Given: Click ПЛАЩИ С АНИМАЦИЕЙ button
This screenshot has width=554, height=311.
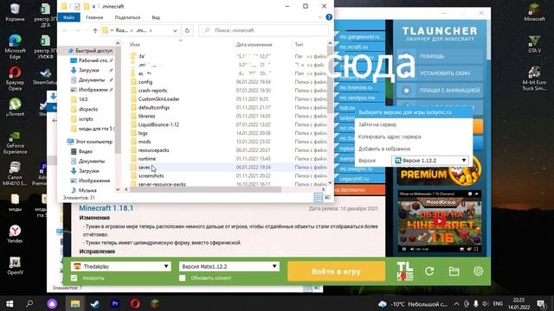Looking at the screenshot, I should (x=440, y=90).
